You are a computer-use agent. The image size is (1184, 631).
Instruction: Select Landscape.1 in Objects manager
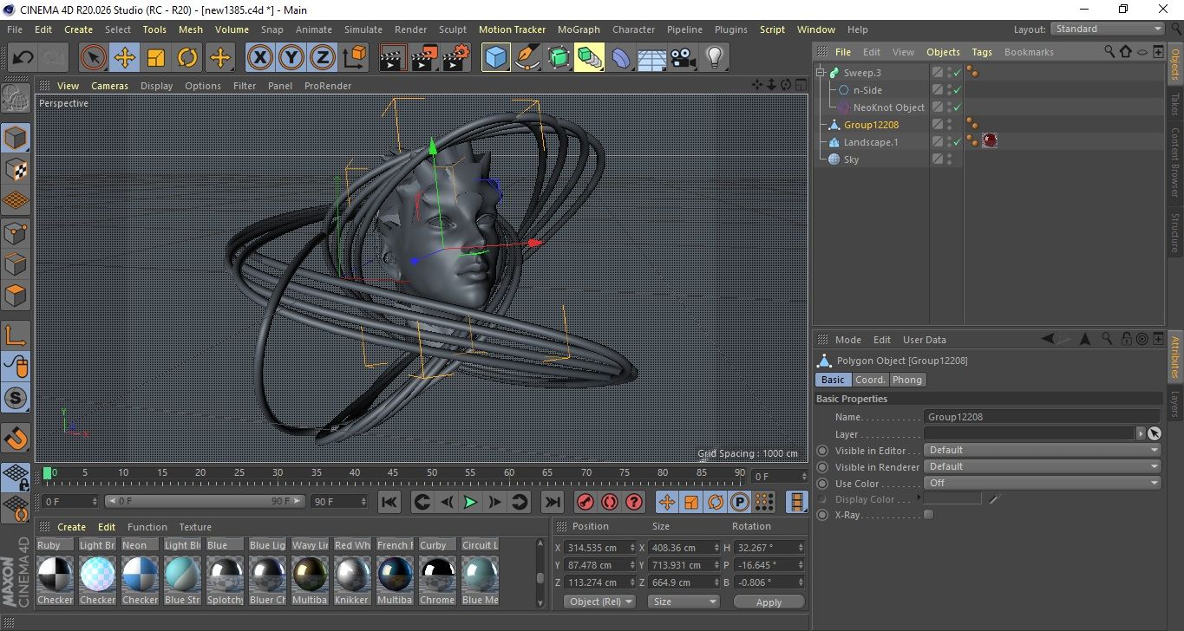click(x=871, y=142)
